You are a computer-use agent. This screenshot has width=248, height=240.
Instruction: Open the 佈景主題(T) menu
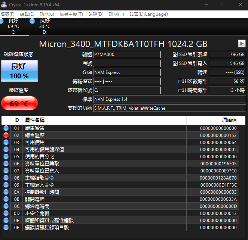point(71,14)
